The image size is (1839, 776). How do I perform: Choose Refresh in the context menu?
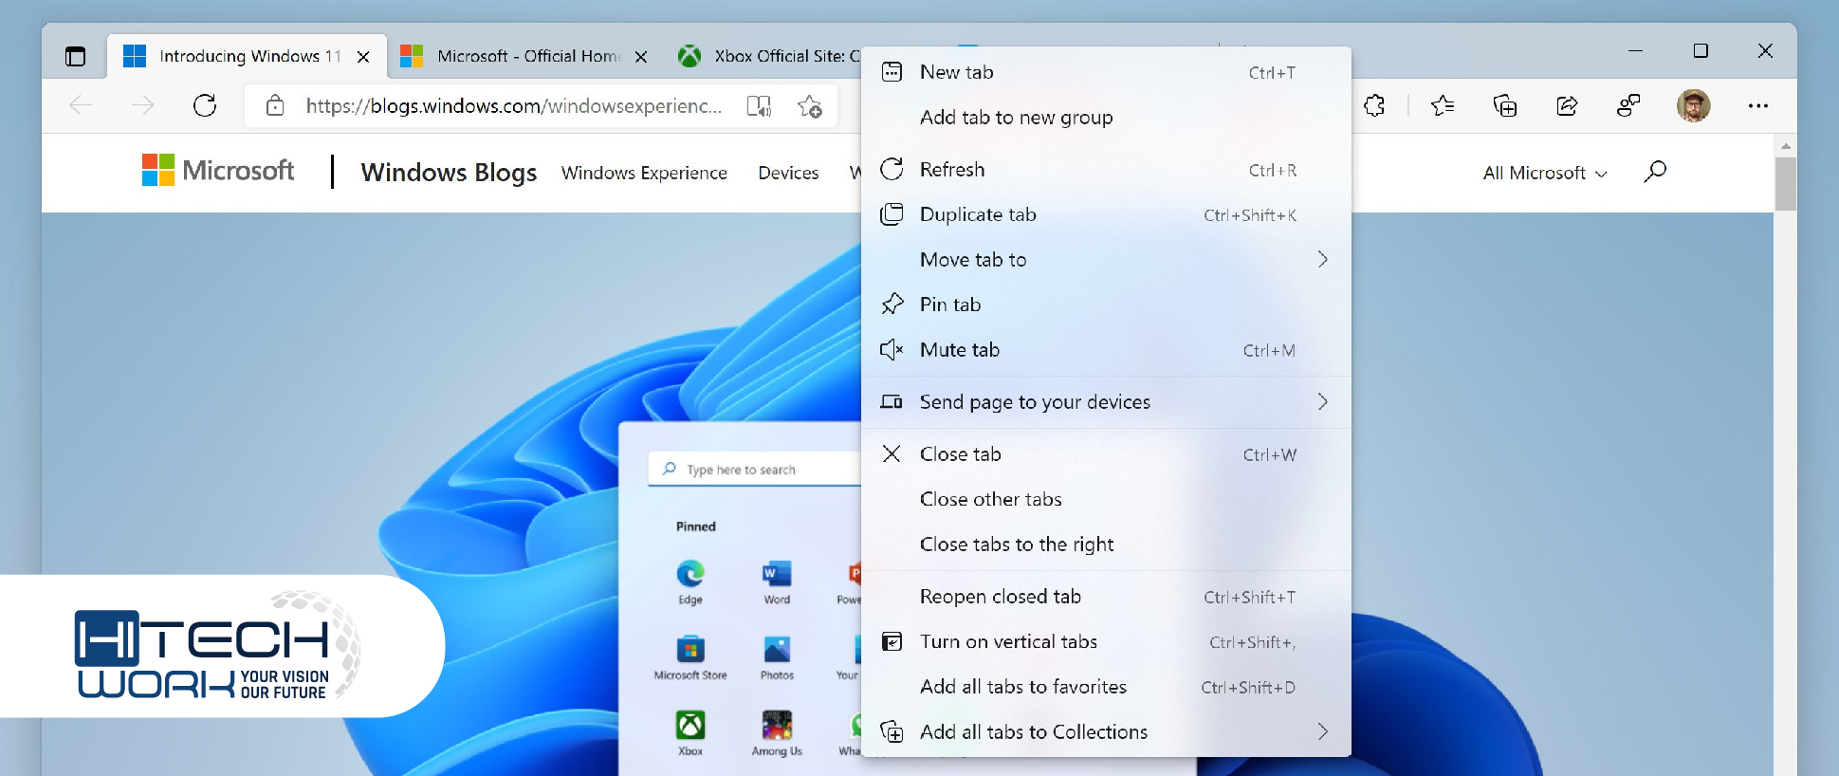tap(1106, 170)
